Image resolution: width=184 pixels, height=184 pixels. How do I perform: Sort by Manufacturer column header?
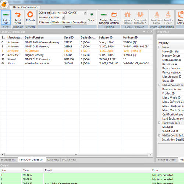pyautogui.click(x=15, y=38)
